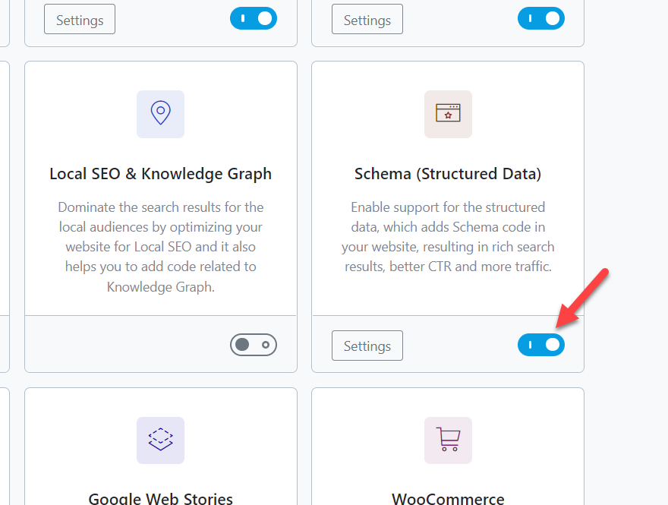Select the WooCommerce module title
This screenshot has height=505, width=668.
(x=448, y=498)
